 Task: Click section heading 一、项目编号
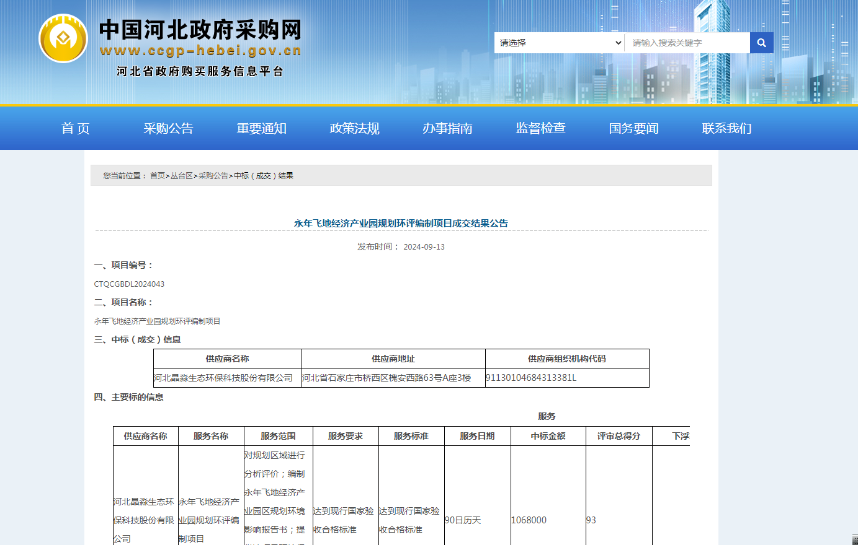click(123, 265)
